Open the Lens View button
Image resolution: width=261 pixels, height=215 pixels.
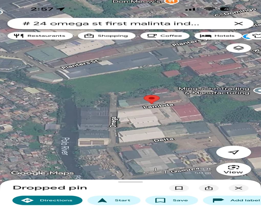pyautogui.click(x=234, y=169)
